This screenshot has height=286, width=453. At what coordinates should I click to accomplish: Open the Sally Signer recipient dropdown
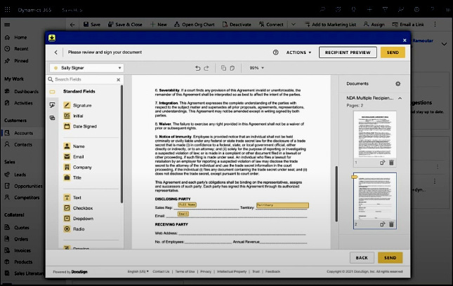click(86, 68)
